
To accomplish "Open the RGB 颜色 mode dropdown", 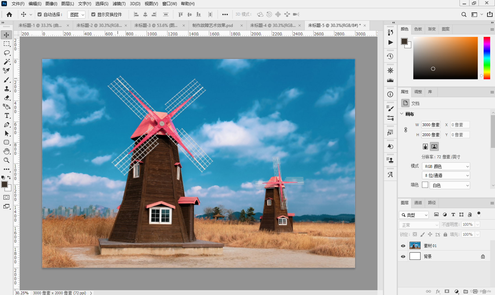I will (x=446, y=166).
